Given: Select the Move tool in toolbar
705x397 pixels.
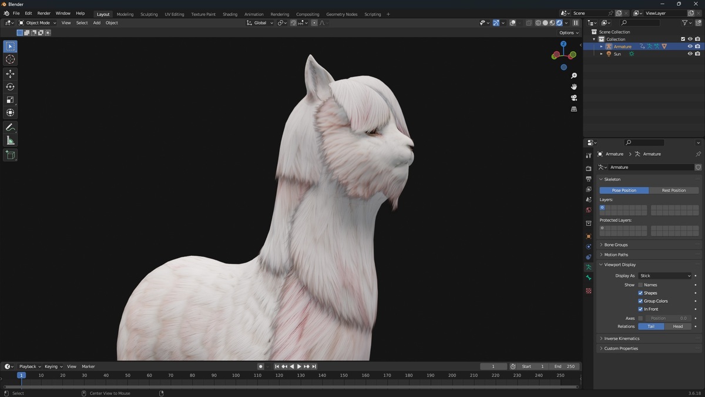Looking at the screenshot, I should [10, 74].
